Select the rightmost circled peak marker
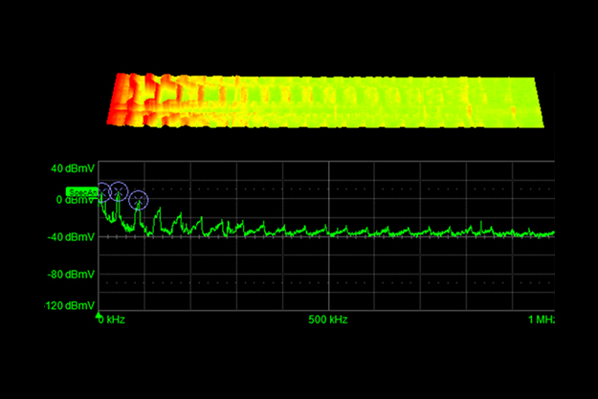 tap(139, 200)
